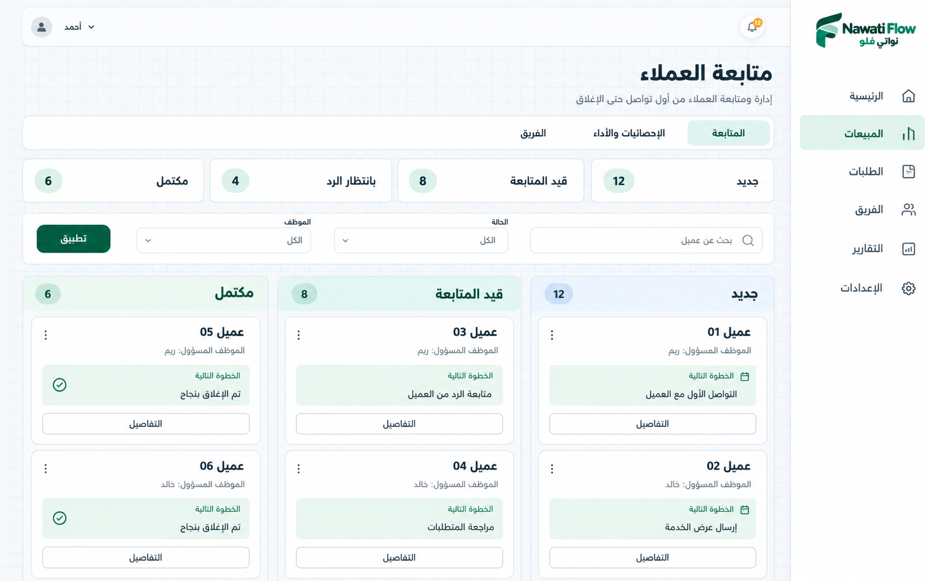Click the calendar icon on عميل 01 card
The image size is (929, 581).
[x=744, y=377]
